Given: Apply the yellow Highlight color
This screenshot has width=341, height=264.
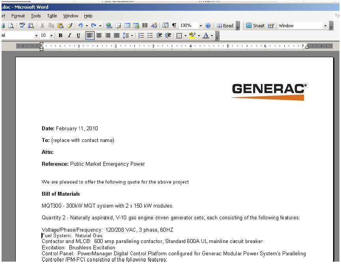Looking at the screenshot, I should 192,35.
